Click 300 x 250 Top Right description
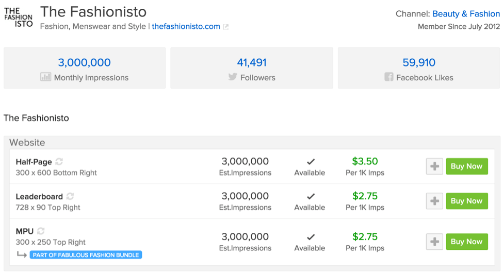This screenshot has width=503, height=273. [x=51, y=242]
